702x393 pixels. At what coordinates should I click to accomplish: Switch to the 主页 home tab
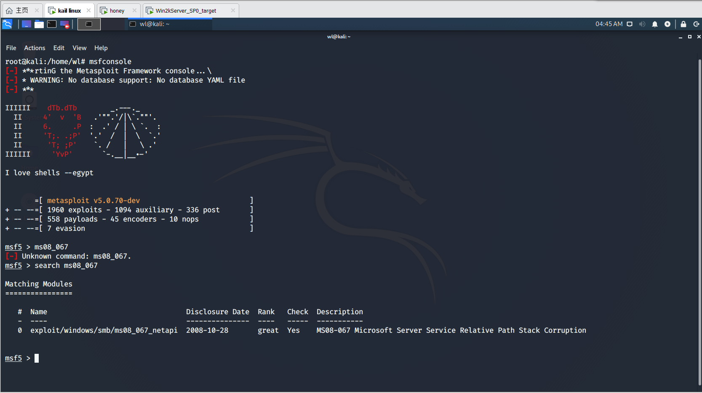22,11
